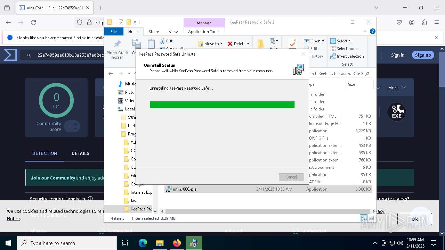445x250 pixels.
Task: Click the Paste clipboard icon in ribbon
Action: coord(151,44)
